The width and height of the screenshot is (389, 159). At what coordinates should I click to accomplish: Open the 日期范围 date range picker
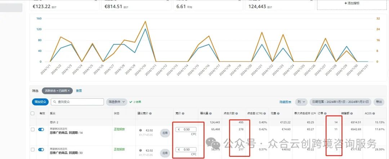point(340,102)
